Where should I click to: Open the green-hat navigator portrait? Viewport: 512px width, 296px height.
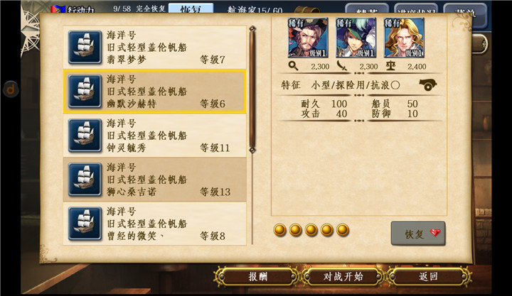(356, 38)
